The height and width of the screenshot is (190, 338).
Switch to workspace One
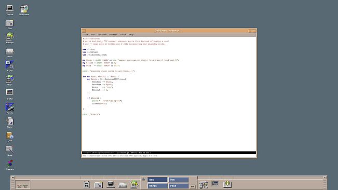tap(157, 180)
